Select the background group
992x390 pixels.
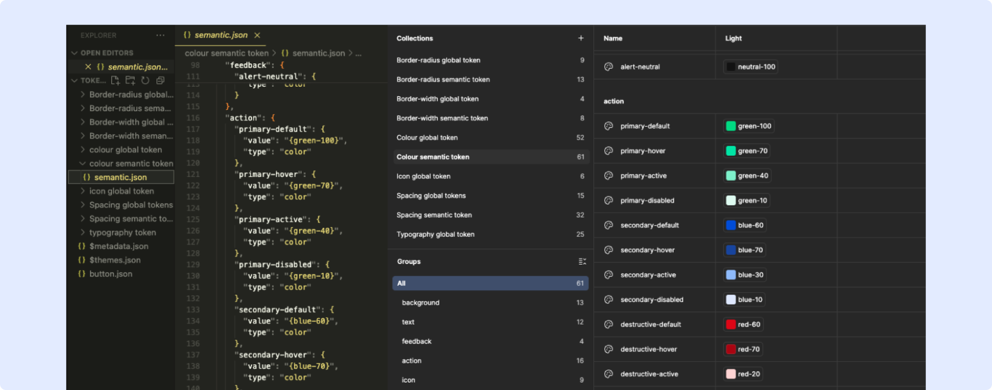click(420, 303)
